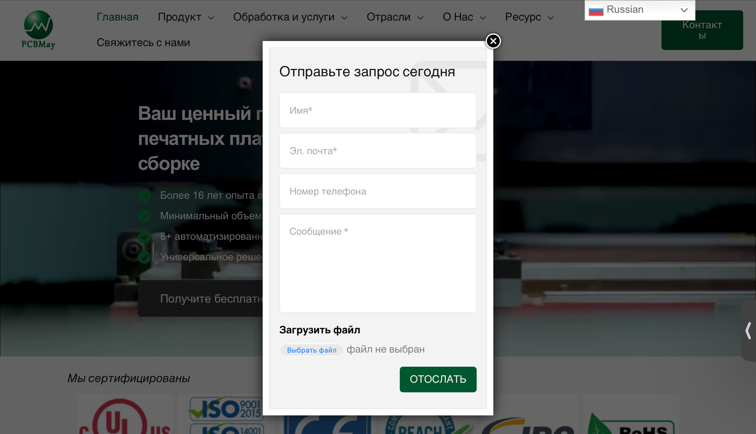The height and width of the screenshot is (434, 756).
Task: Click the PCBMay logo
Action: [x=38, y=30]
